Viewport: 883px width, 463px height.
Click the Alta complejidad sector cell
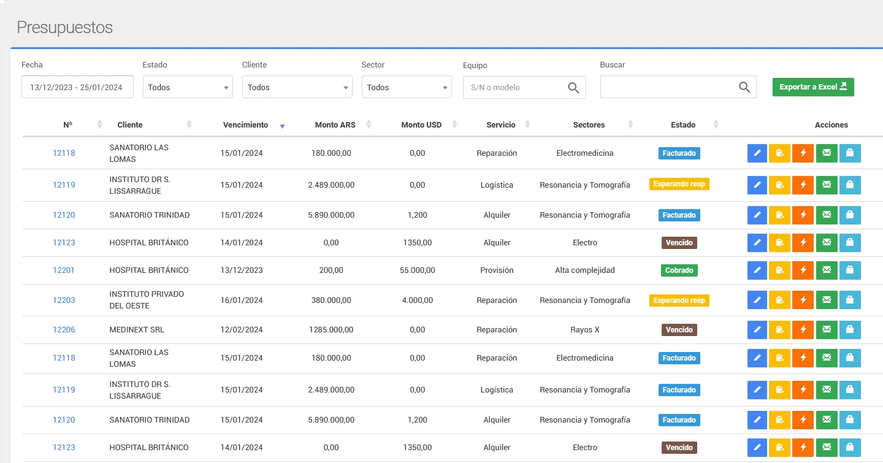(585, 270)
